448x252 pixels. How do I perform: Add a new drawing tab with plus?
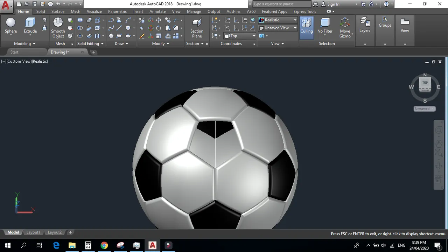click(93, 52)
